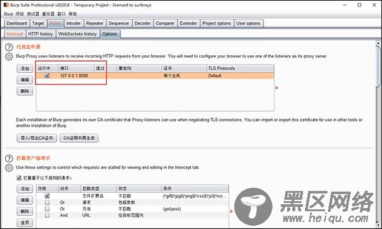Click 添加 button beside the intercept rules table
382x229 pixels.
click(x=25, y=188)
